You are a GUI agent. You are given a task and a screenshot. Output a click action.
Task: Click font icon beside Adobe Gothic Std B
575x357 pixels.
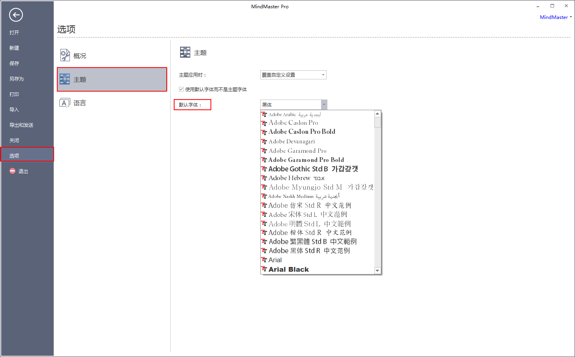(264, 169)
